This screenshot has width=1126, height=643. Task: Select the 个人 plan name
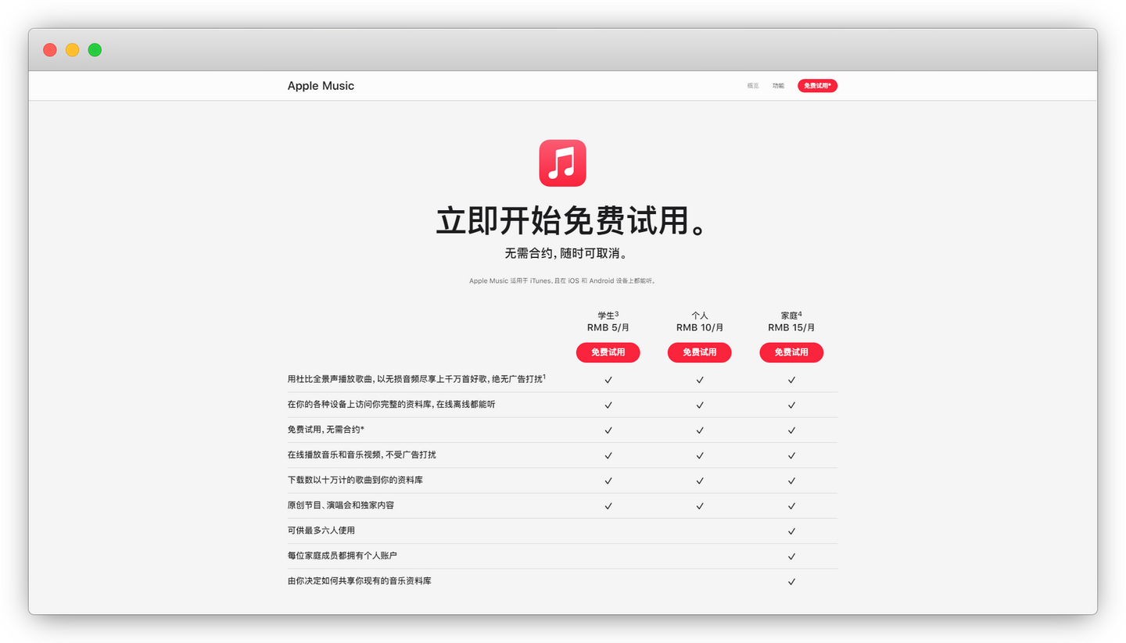click(x=699, y=316)
